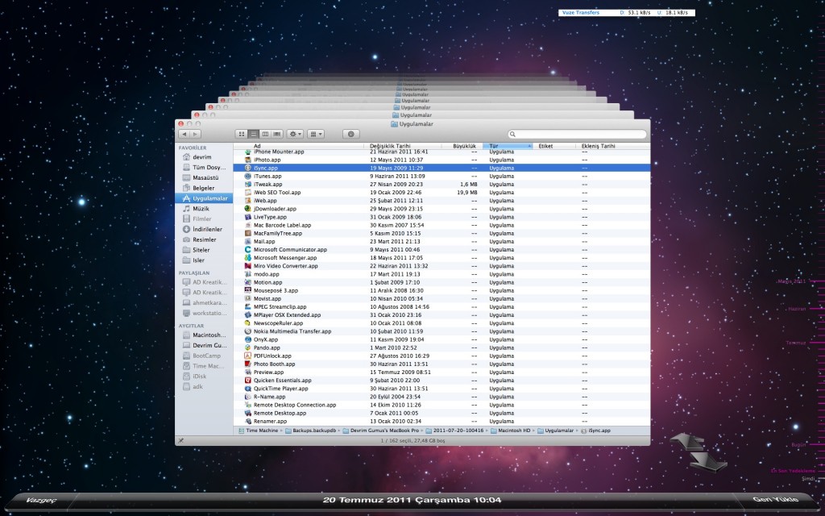The width and height of the screenshot is (825, 516).
Task: Select Photo Booth.app in the list
Action: pos(442,364)
